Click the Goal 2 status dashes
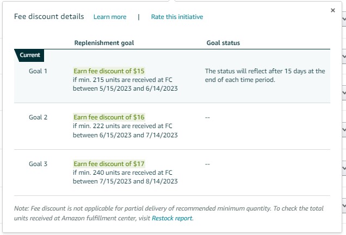 [x=207, y=117]
